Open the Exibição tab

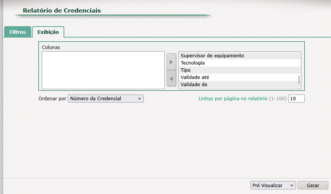click(48, 32)
